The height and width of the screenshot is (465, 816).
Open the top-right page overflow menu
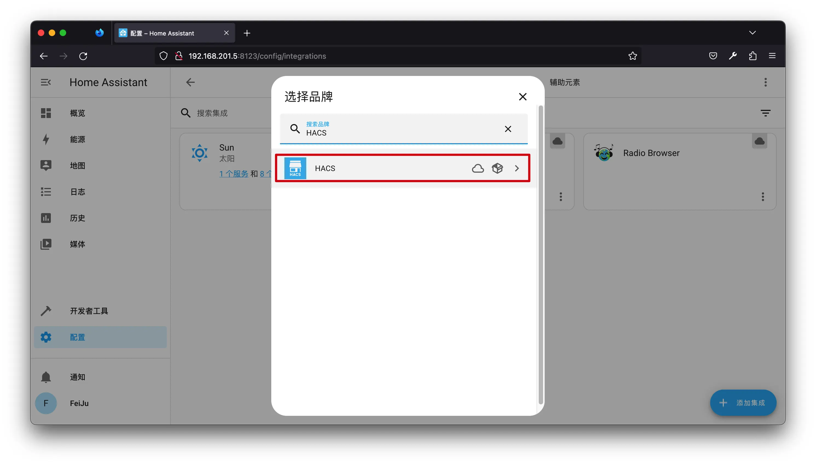(765, 83)
